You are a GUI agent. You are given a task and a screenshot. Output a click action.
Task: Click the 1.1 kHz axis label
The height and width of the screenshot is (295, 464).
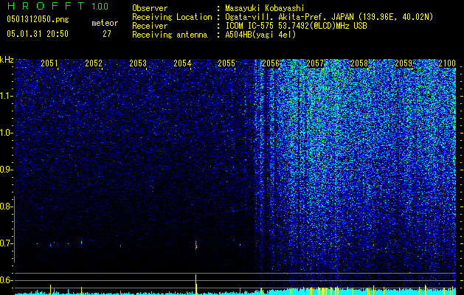[x=6, y=96]
